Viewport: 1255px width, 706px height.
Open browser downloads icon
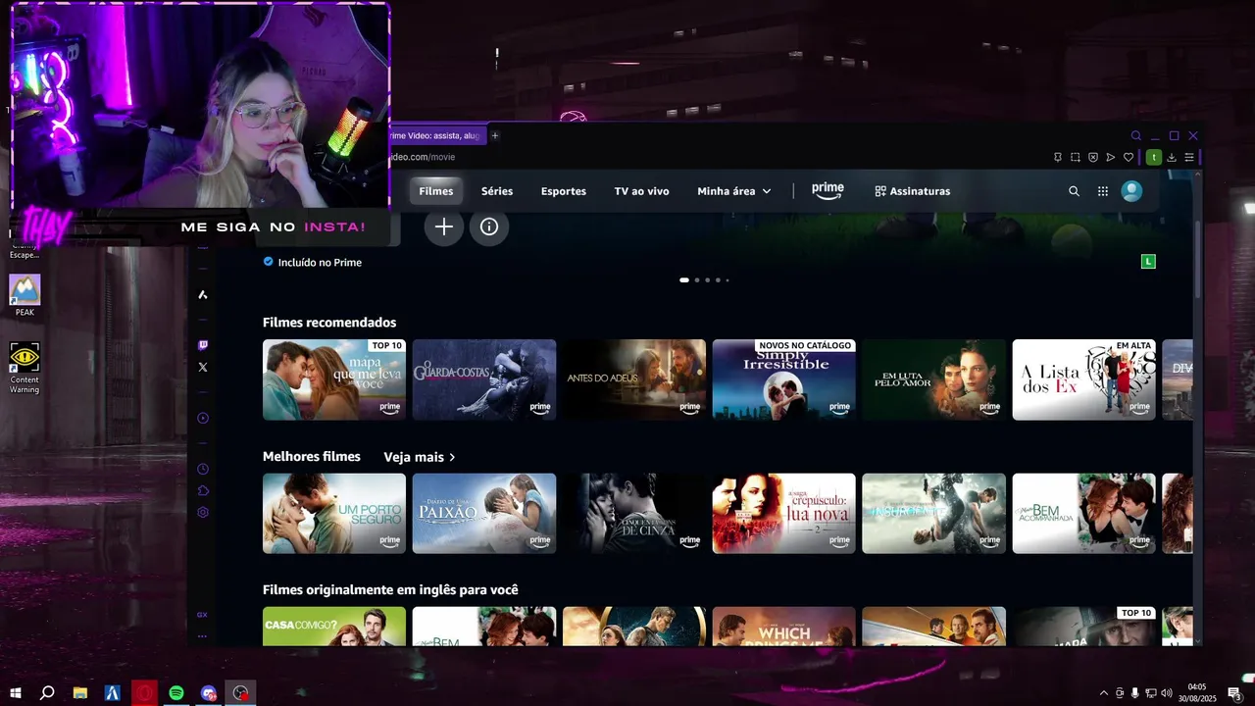pos(1172,157)
